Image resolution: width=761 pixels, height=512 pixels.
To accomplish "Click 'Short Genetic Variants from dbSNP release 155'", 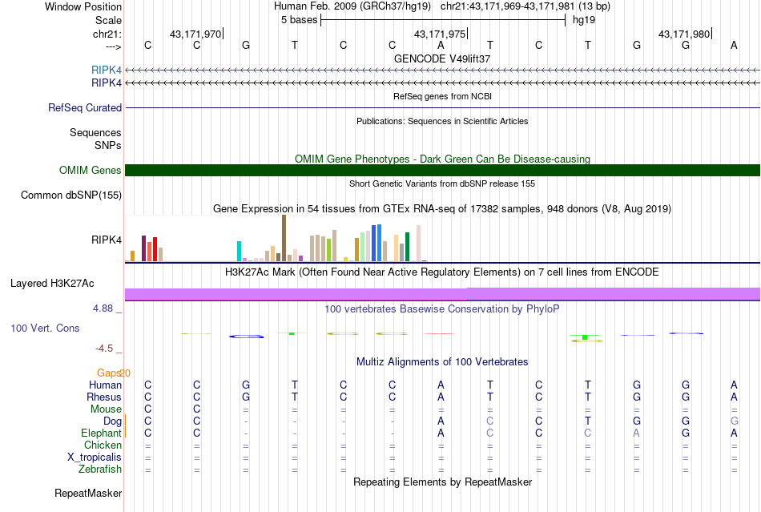I will (442, 183).
